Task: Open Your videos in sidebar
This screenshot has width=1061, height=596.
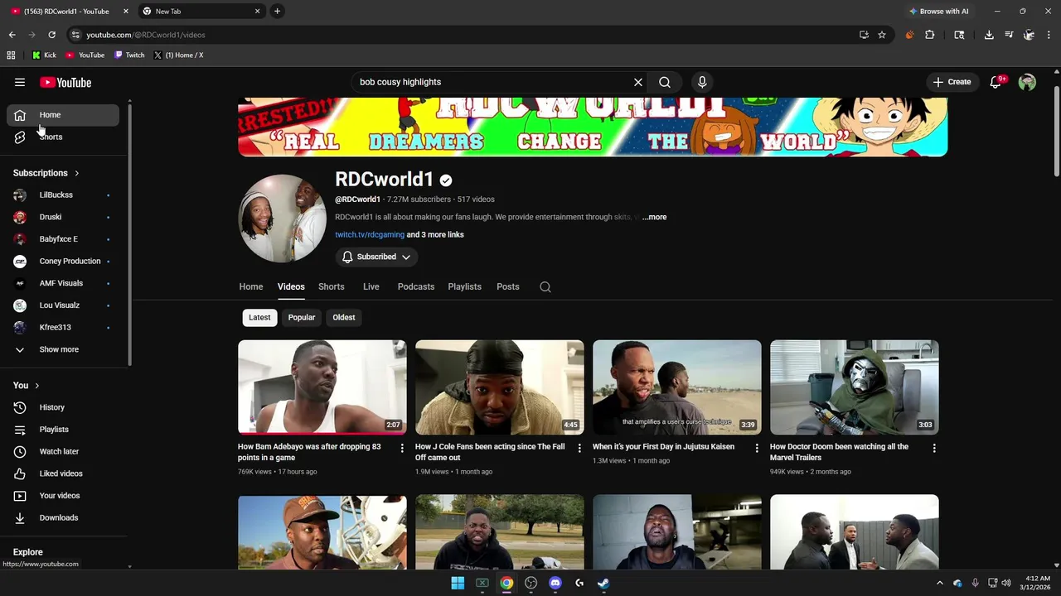Action: pyautogui.click(x=63, y=496)
